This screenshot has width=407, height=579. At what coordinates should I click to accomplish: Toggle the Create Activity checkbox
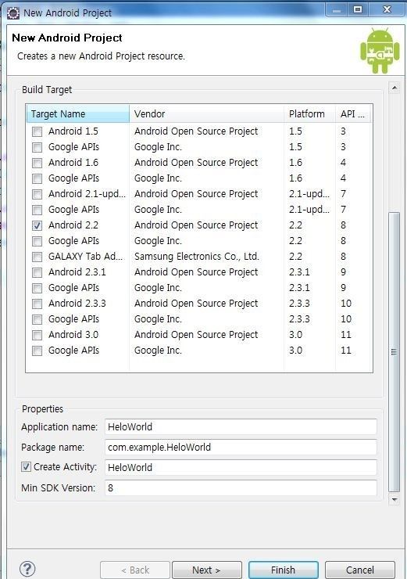tap(26, 467)
